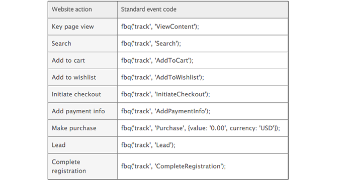Click the InitiateCheckout event code
347x181 pixels.
point(165,94)
